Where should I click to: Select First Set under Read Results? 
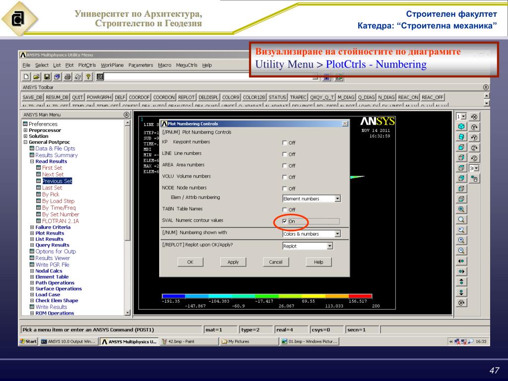click(x=52, y=168)
